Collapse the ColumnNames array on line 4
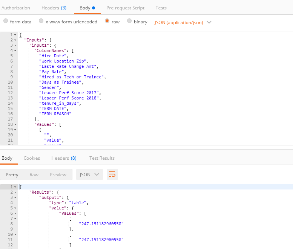293x249 pixels. (x=15, y=50)
